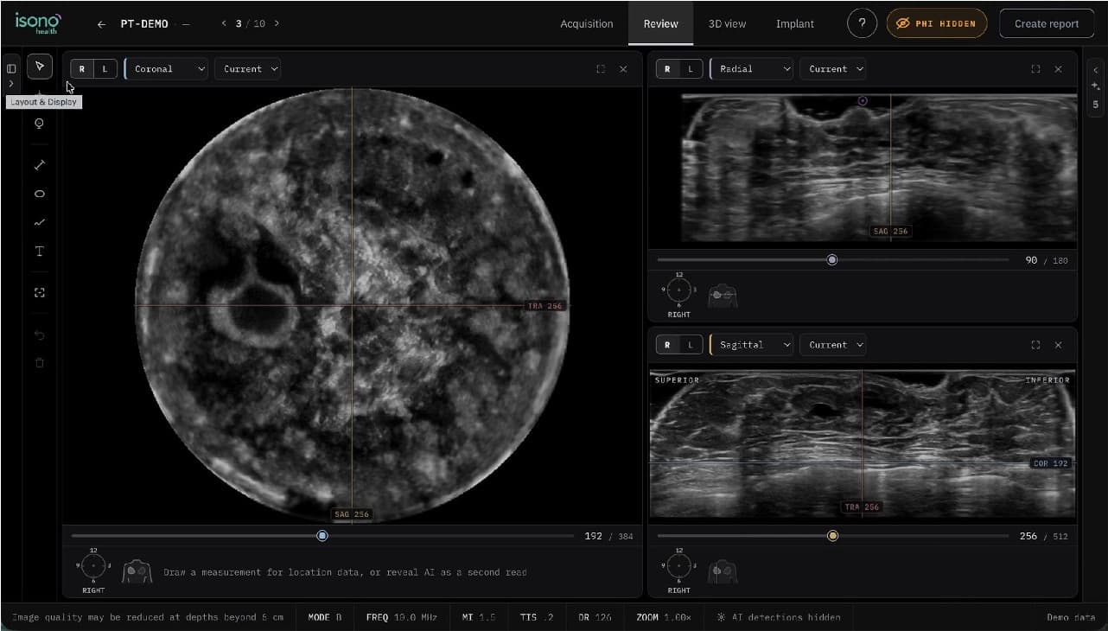Toggle the PHI HIDDEN switch
This screenshot has width=1108, height=631.
pos(937,23)
